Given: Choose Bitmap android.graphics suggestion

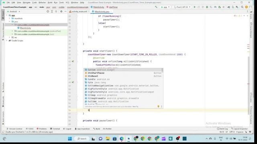Looking at the screenshot, I should tap(123, 95).
